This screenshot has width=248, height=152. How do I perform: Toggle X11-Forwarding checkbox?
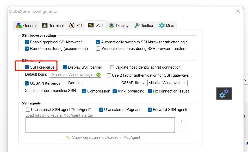coord(115,91)
